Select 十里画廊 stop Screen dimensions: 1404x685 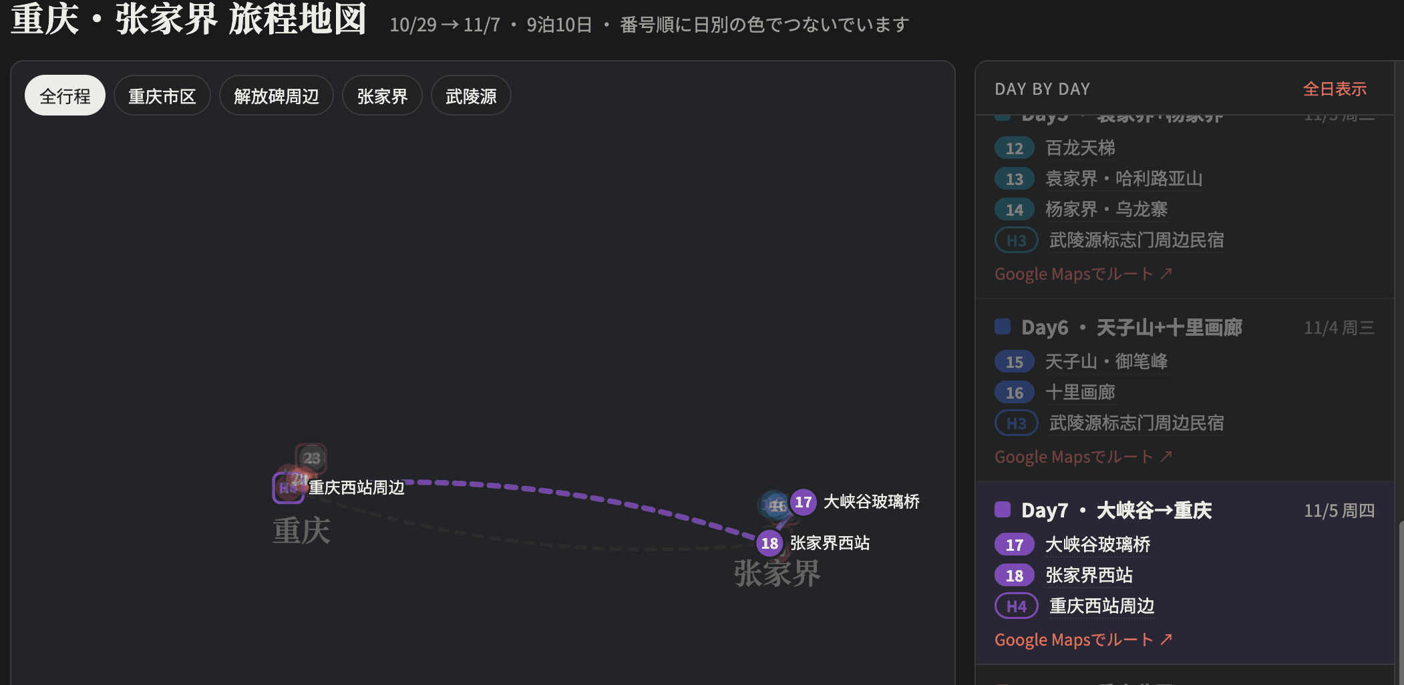pos(1080,392)
